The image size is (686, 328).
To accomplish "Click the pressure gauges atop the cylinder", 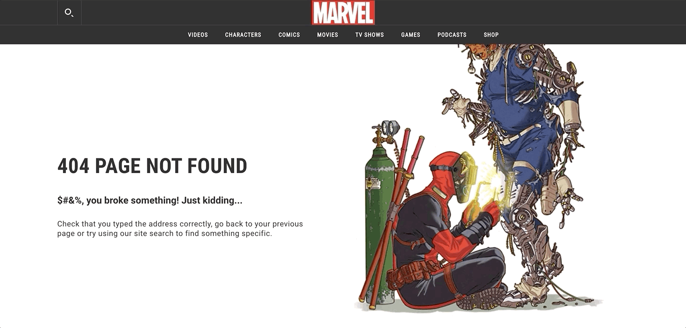I will [x=390, y=127].
